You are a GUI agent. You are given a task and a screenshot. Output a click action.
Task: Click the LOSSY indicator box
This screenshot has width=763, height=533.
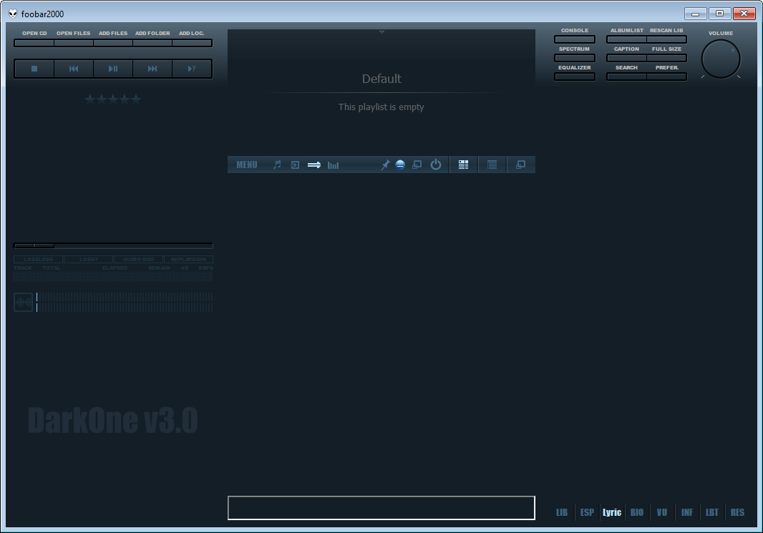(89, 259)
